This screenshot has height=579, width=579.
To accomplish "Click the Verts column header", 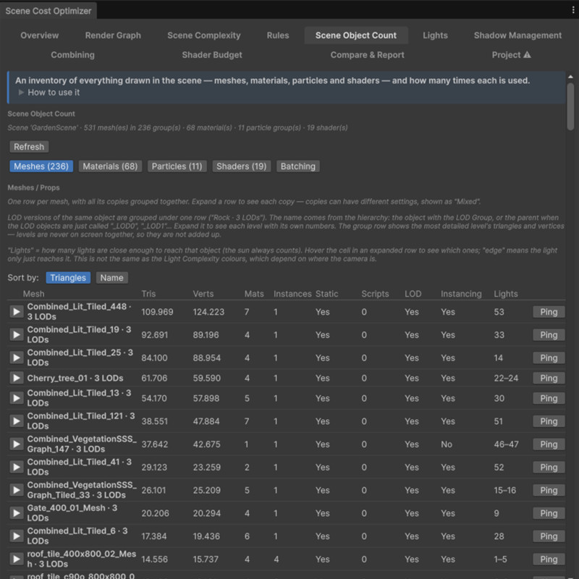I will tap(203, 294).
